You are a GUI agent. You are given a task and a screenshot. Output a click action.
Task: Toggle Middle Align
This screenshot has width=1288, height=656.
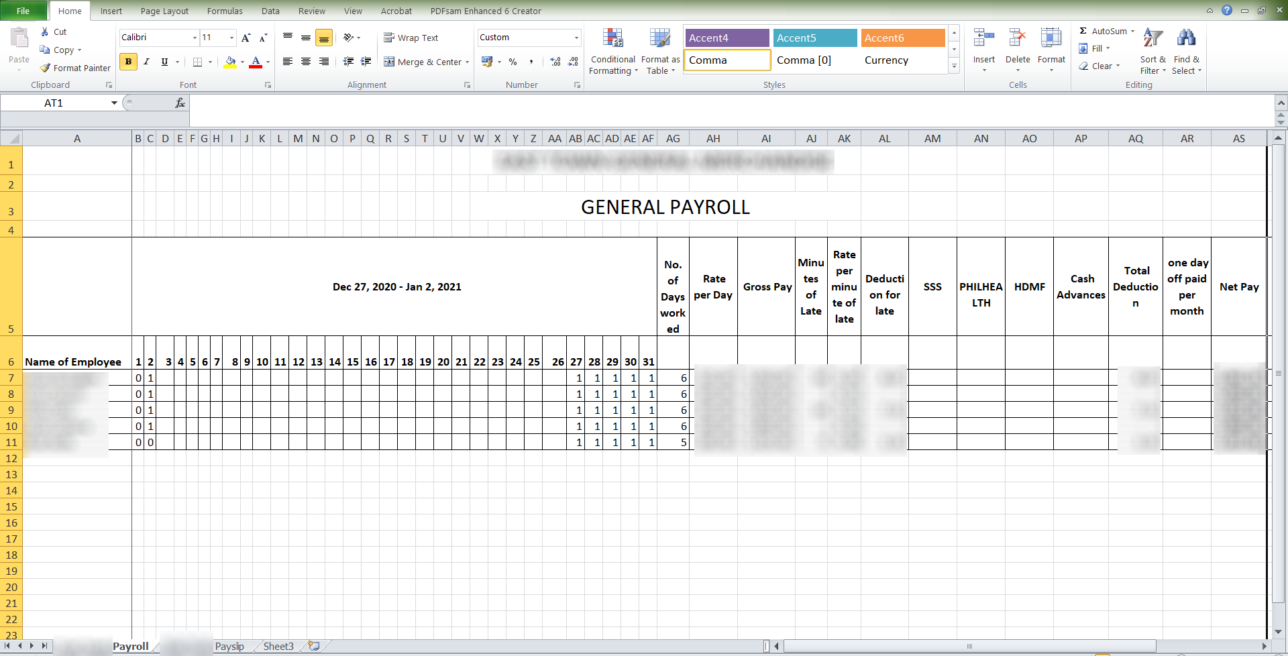(x=306, y=38)
